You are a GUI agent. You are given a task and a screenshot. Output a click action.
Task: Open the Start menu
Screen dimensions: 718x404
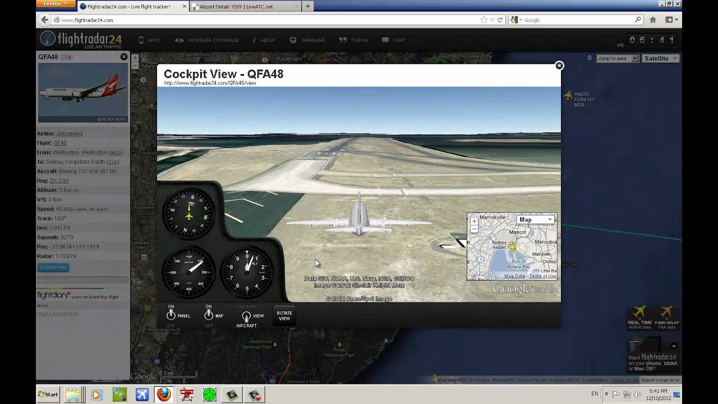49,394
